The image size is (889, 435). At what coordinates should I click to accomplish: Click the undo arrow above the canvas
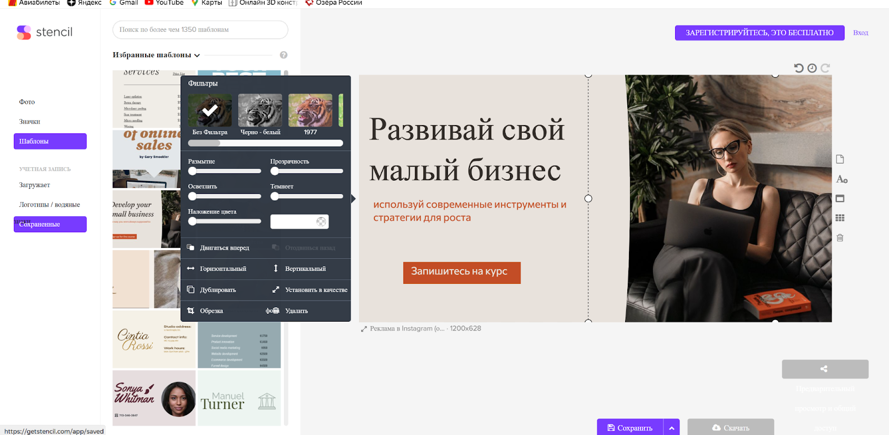click(798, 68)
